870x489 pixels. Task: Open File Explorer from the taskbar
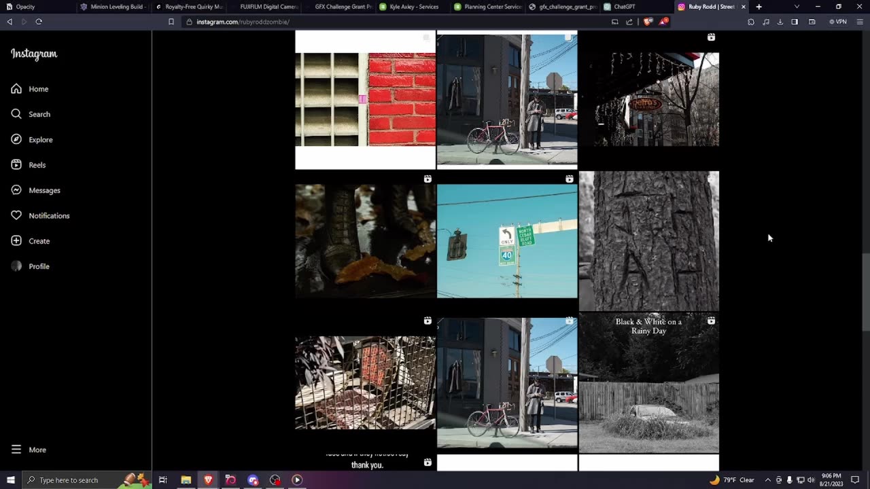point(186,480)
